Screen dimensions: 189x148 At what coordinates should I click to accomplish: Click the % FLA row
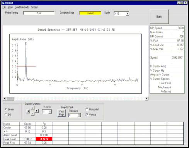coord(167,41)
